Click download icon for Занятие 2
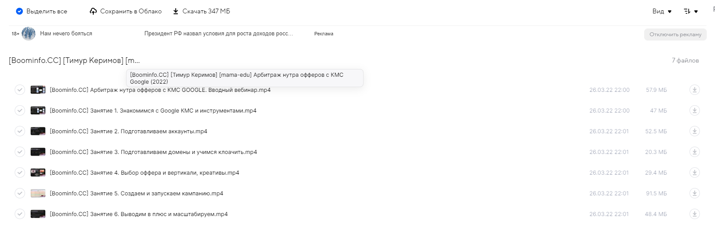This screenshot has width=715, height=232. [694, 131]
